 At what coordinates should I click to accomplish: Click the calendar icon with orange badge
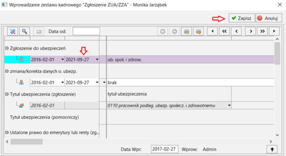198,31
